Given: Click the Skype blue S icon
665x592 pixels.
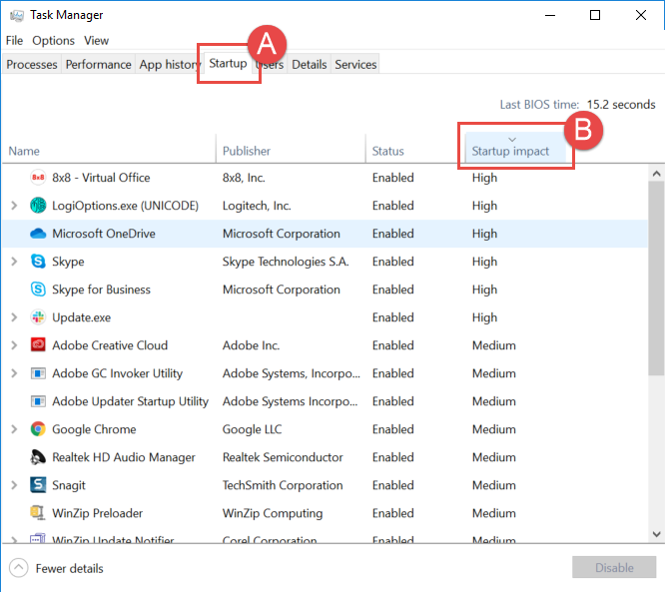Looking at the screenshot, I should coord(38,262).
